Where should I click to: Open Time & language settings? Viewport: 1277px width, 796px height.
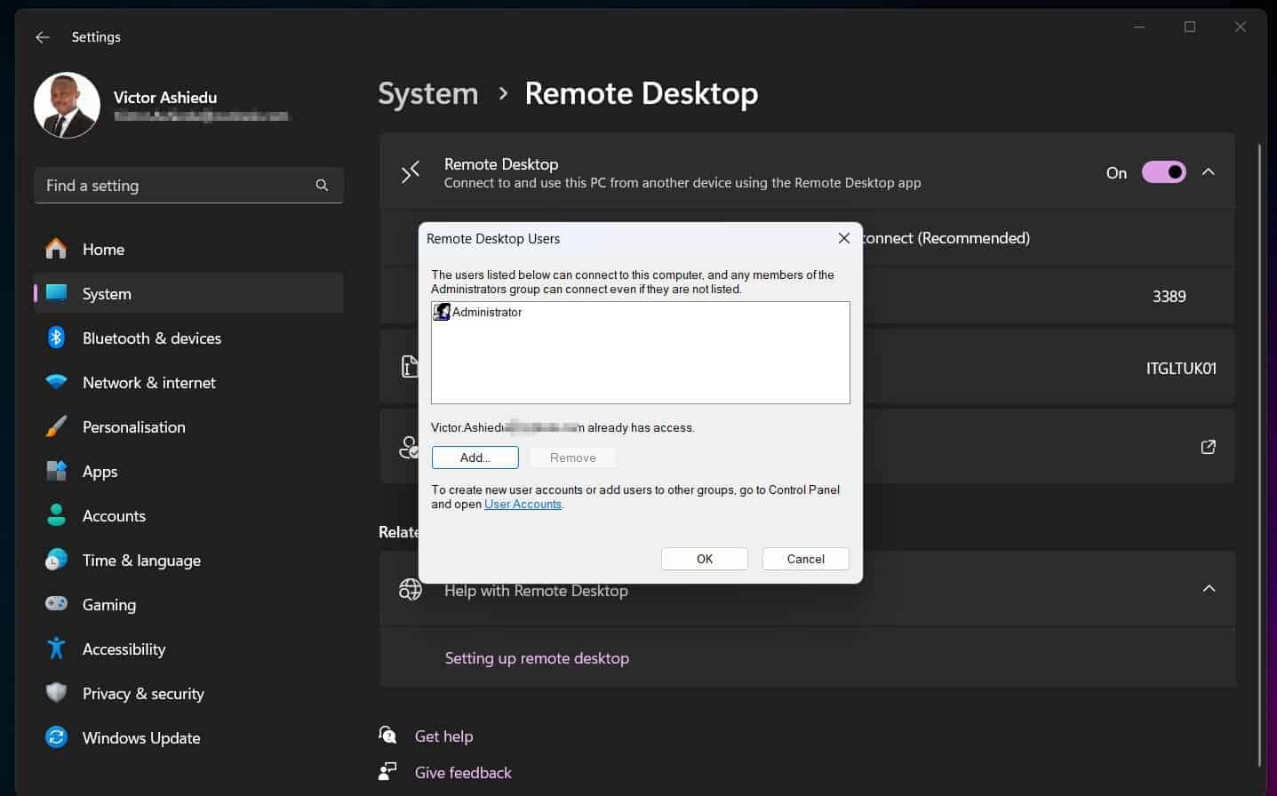tap(188, 560)
